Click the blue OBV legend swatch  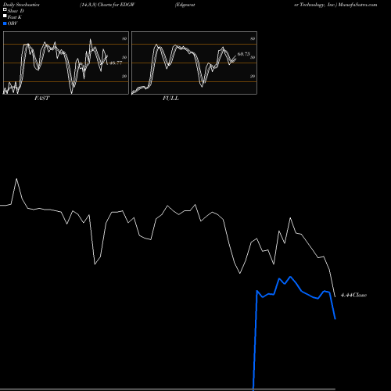point(5,23)
